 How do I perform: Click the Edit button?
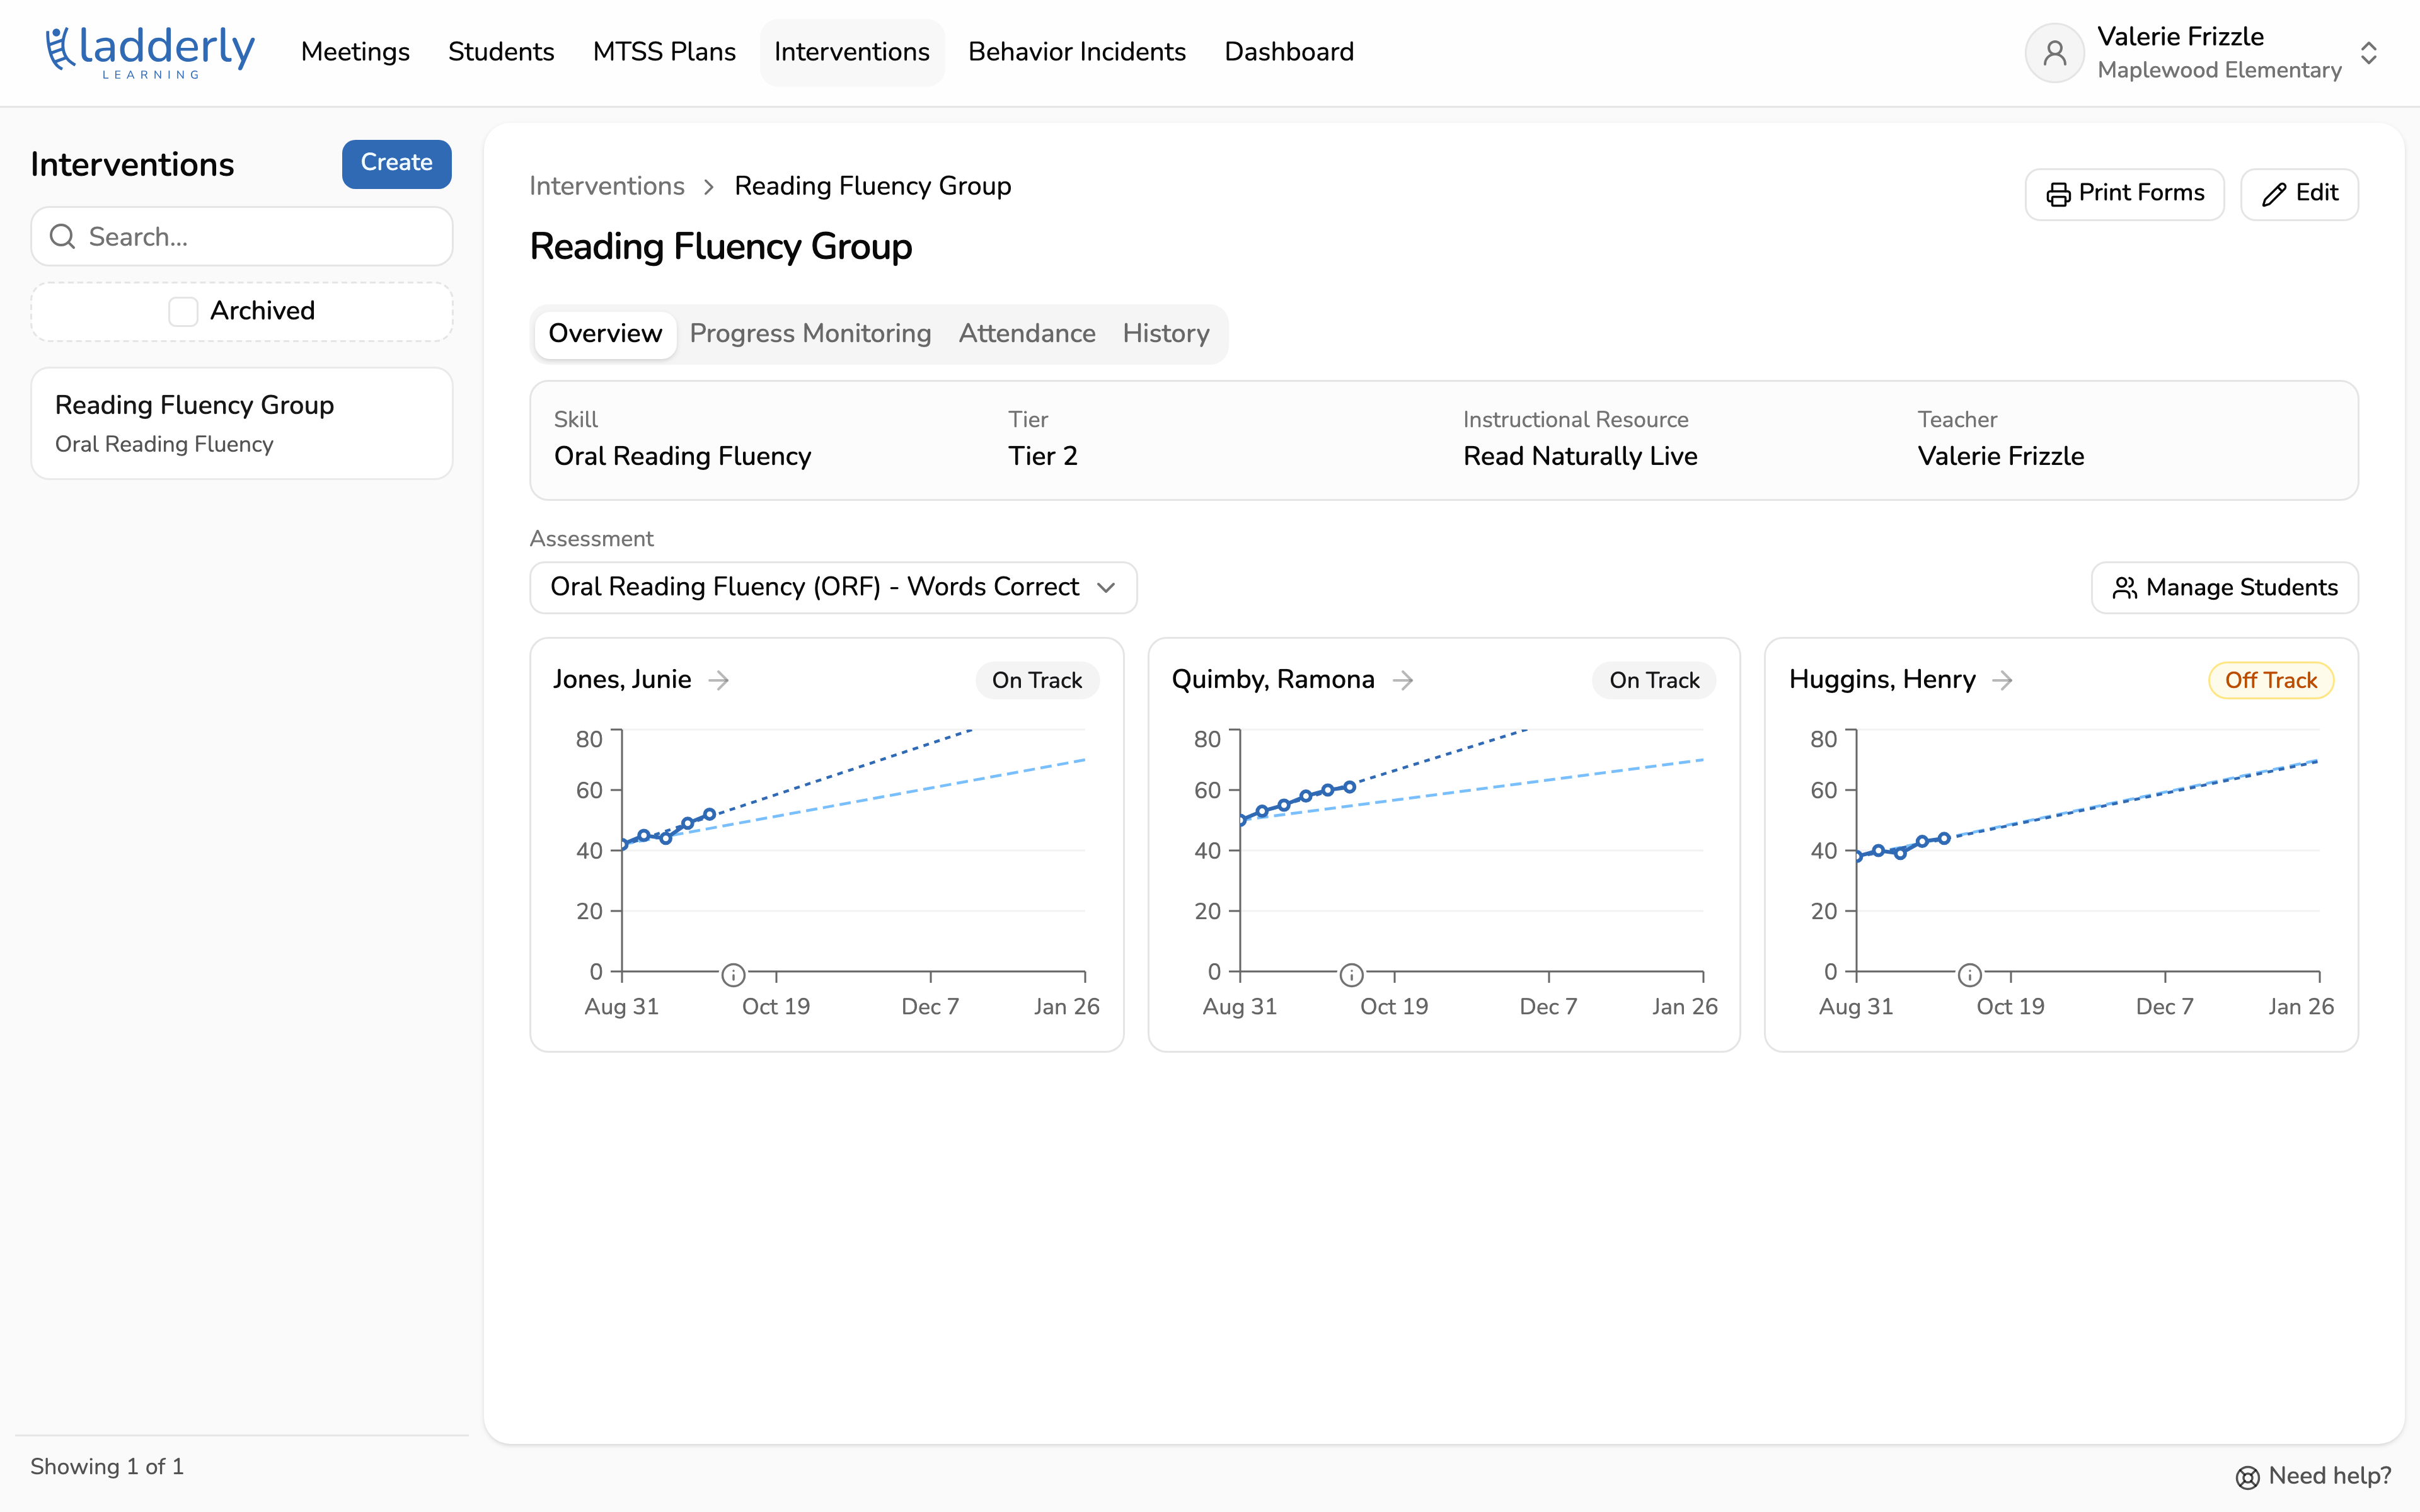click(x=2299, y=193)
